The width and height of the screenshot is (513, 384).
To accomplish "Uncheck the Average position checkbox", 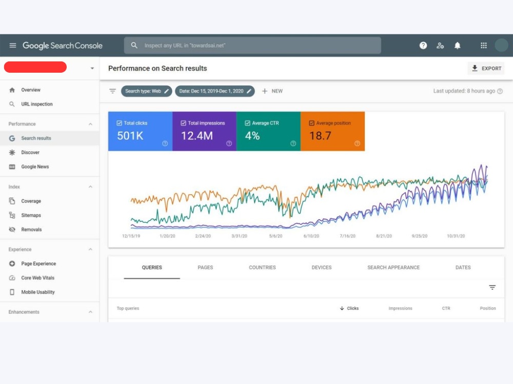I will tap(311, 123).
